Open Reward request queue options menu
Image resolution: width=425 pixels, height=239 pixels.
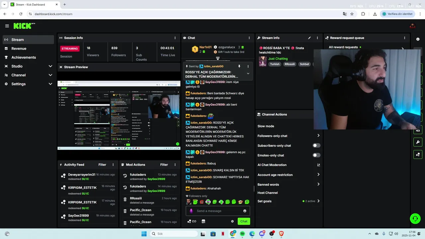pyautogui.click(x=404, y=38)
